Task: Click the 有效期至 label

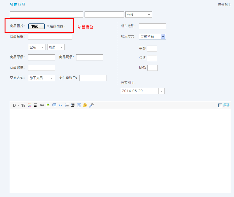Action: pyautogui.click(x=128, y=83)
